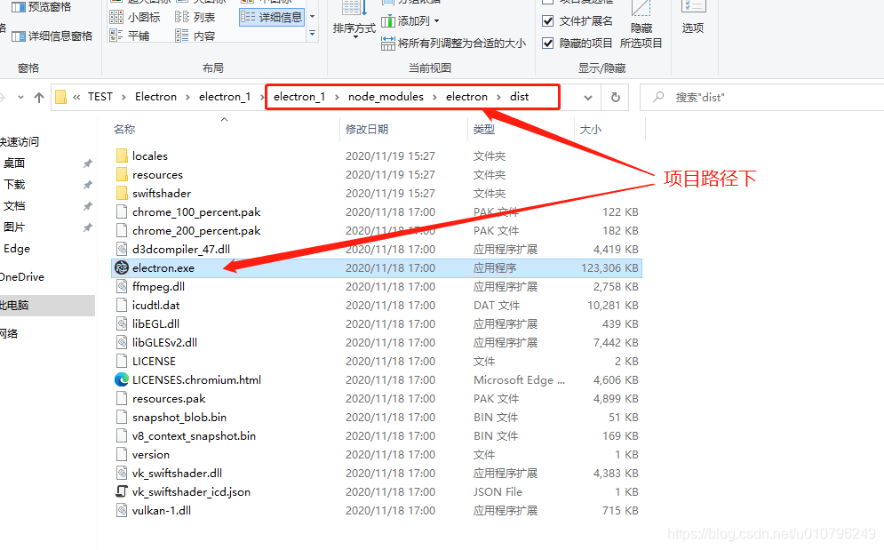
Task: Open the Sort by dropdown
Action: pos(354,18)
